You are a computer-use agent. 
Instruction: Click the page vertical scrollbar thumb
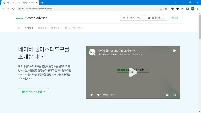tap(200, 26)
